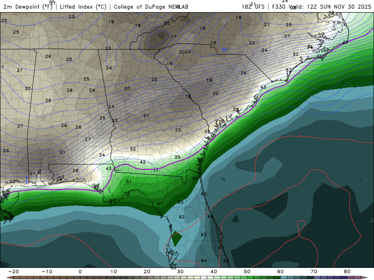
Task: Select the '18Z GFS' model run label
Action: (x=253, y=7)
